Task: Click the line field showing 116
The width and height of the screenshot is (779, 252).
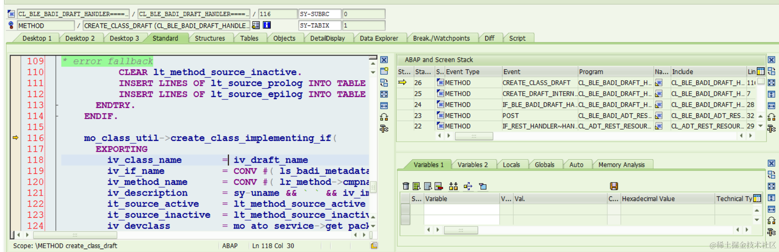Action: [277, 14]
